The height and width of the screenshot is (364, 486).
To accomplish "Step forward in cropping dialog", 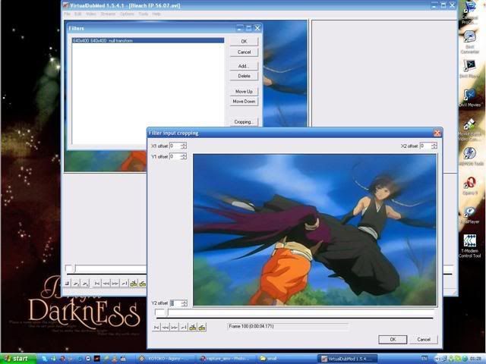I will [x=174, y=327].
